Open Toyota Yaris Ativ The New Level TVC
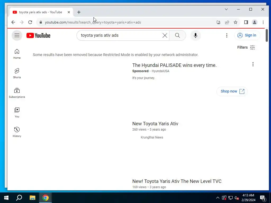 coord(177,181)
